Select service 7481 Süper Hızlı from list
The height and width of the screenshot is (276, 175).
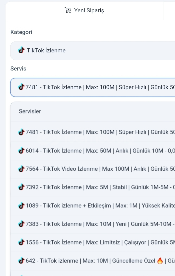93,132
